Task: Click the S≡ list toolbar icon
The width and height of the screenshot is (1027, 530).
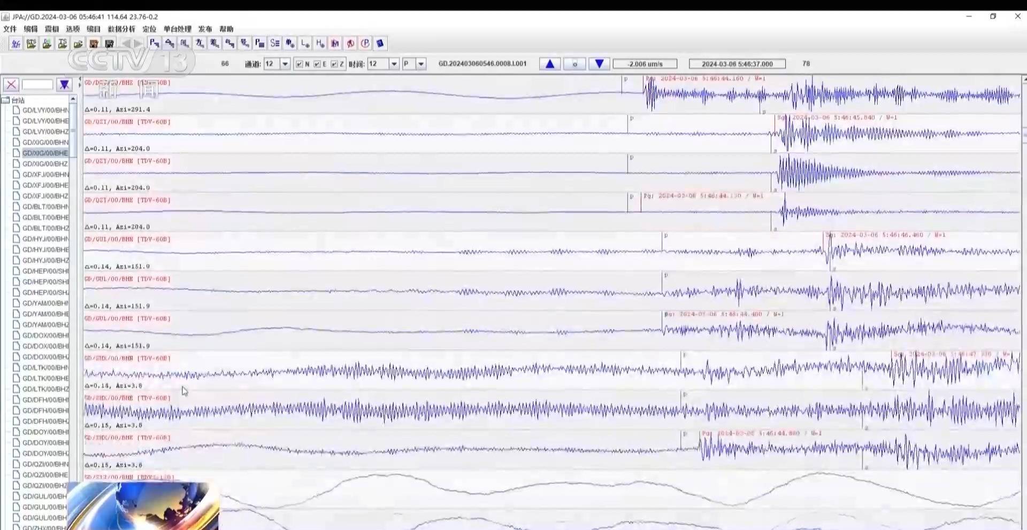Action: [275, 43]
